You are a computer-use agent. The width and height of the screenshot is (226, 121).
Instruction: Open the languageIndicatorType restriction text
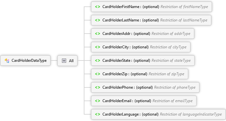click(191, 114)
